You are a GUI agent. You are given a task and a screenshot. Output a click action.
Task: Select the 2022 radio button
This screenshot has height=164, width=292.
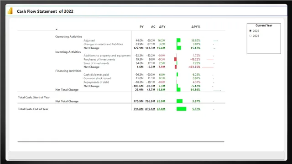pos(250,31)
